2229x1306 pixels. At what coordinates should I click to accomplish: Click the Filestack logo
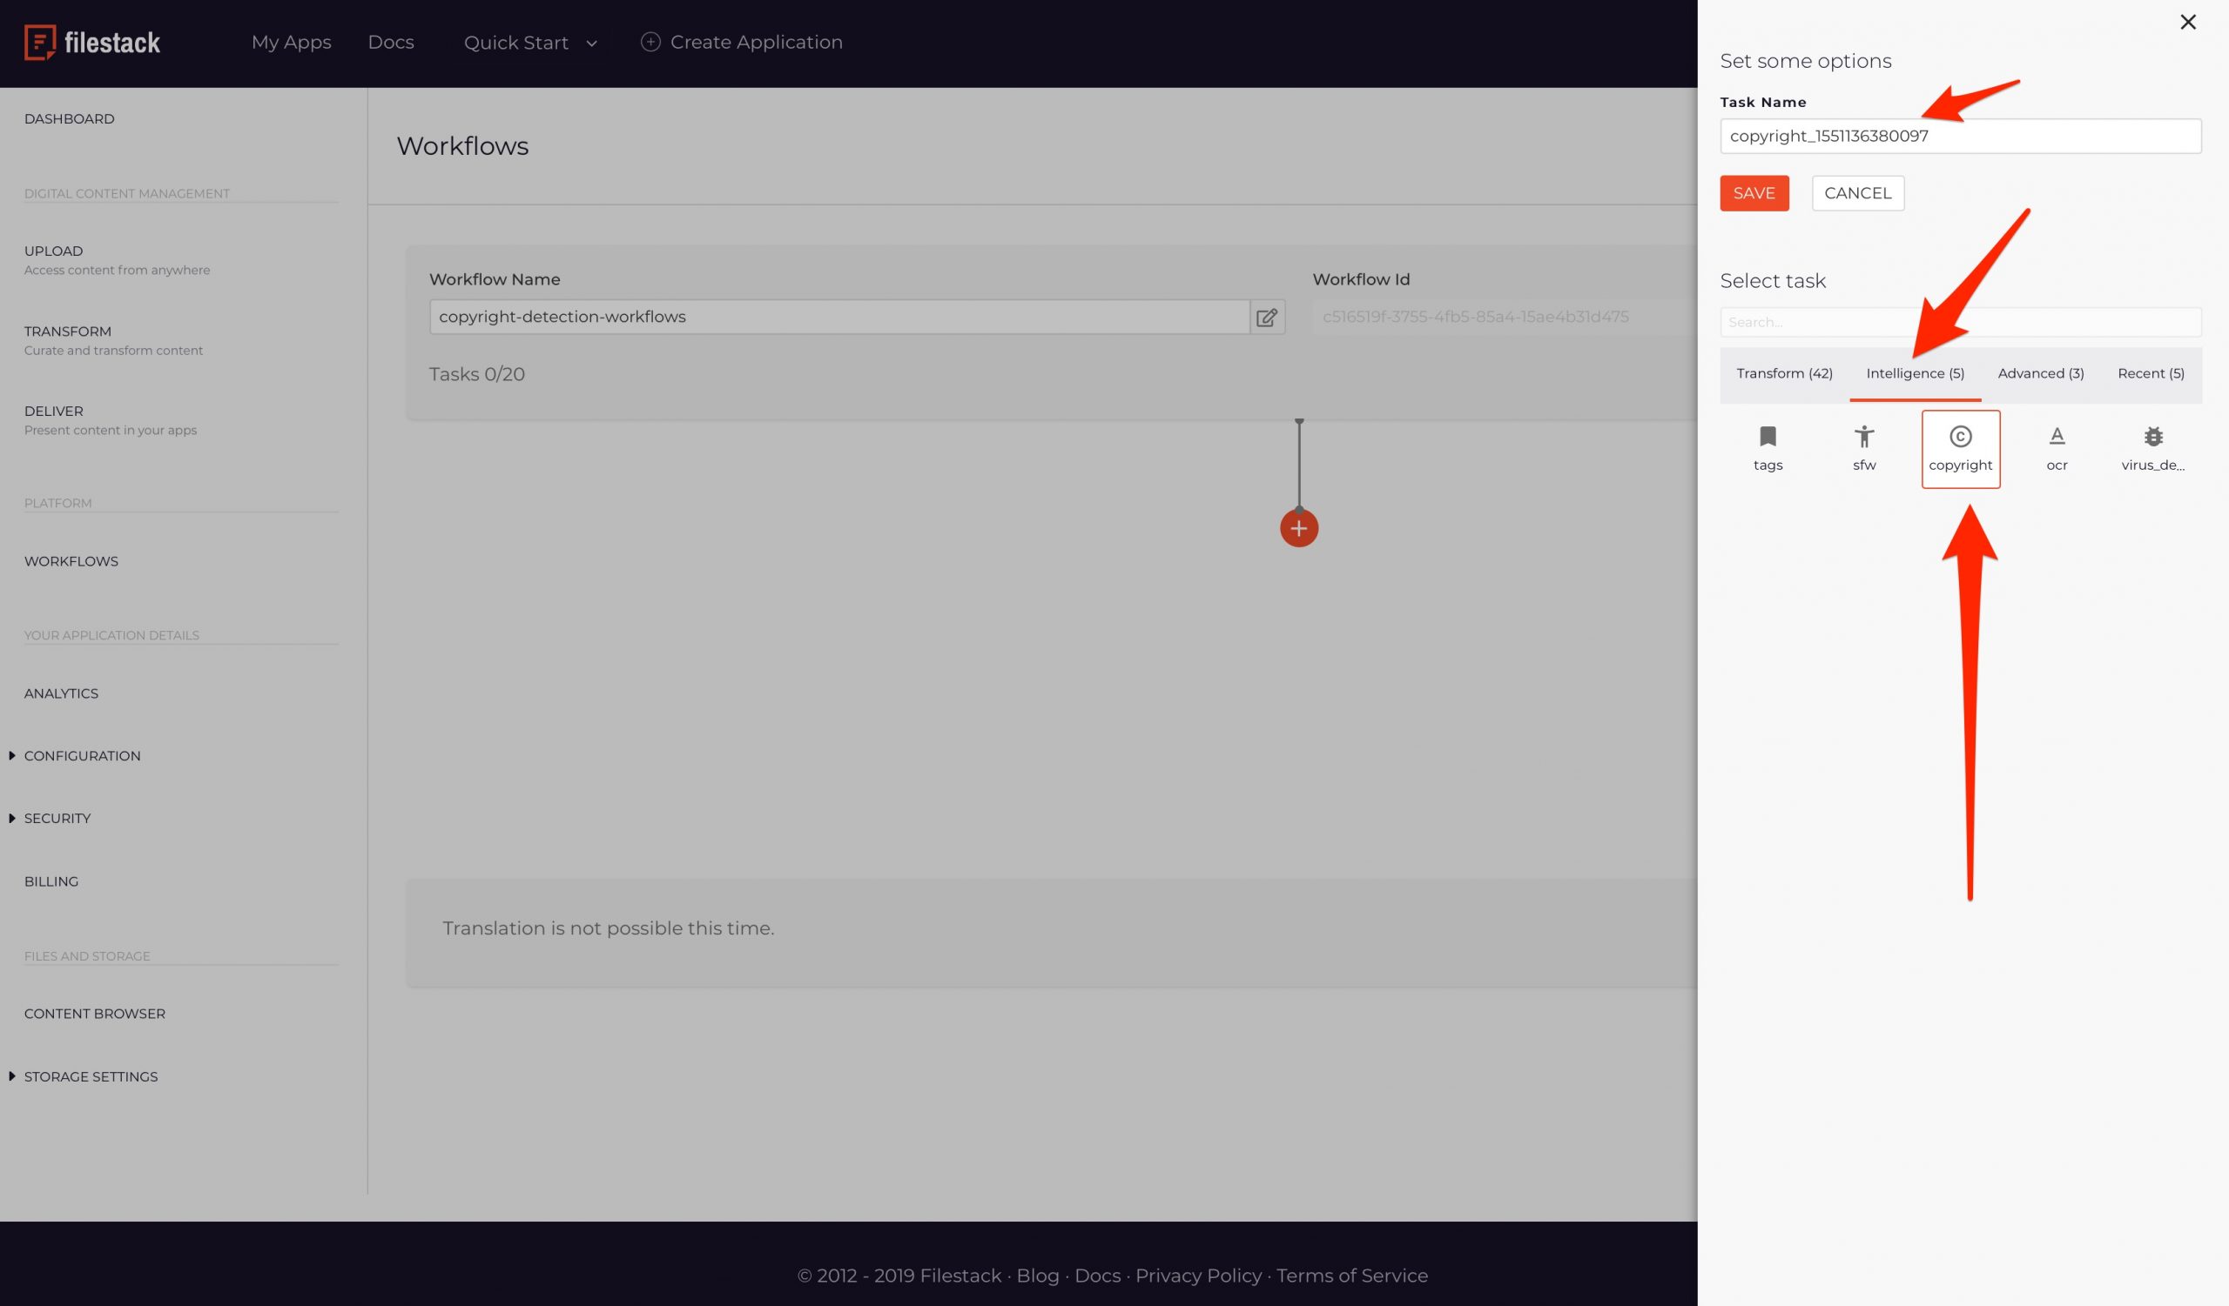[92, 42]
